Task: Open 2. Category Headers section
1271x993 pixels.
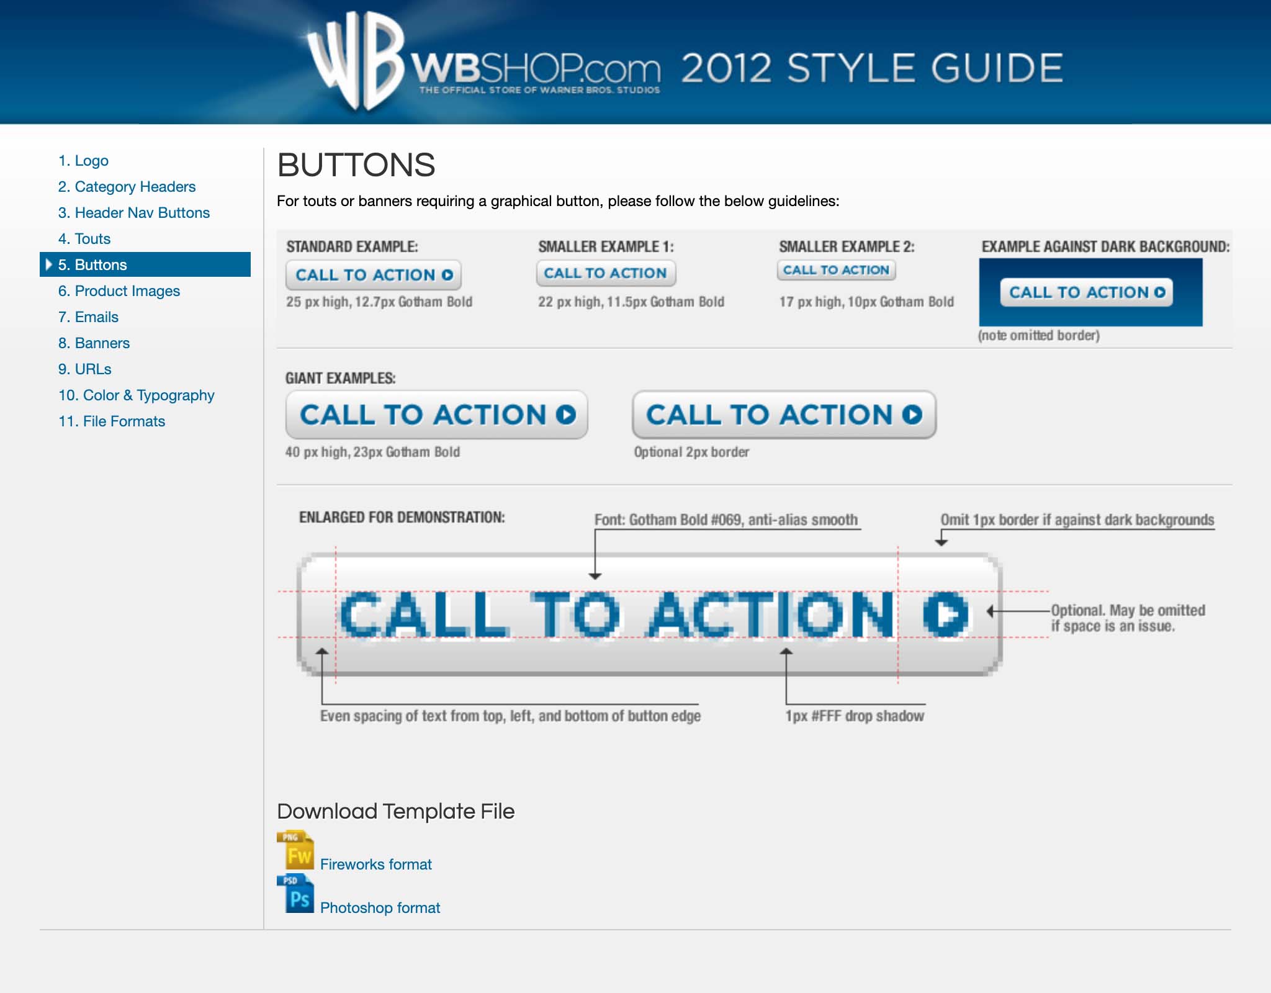Action: coord(127,187)
